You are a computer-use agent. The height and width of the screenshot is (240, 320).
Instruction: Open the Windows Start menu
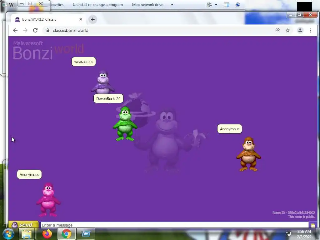point(8,234)
